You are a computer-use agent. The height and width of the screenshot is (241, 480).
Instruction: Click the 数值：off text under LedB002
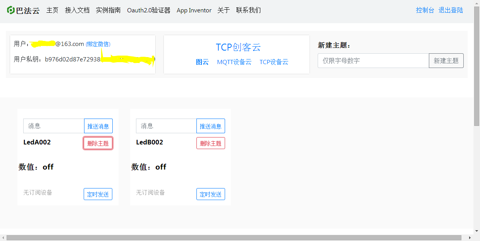(149, 167)
